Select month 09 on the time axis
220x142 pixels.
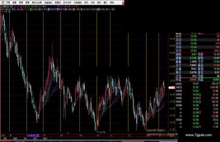[x=81, y=136]
